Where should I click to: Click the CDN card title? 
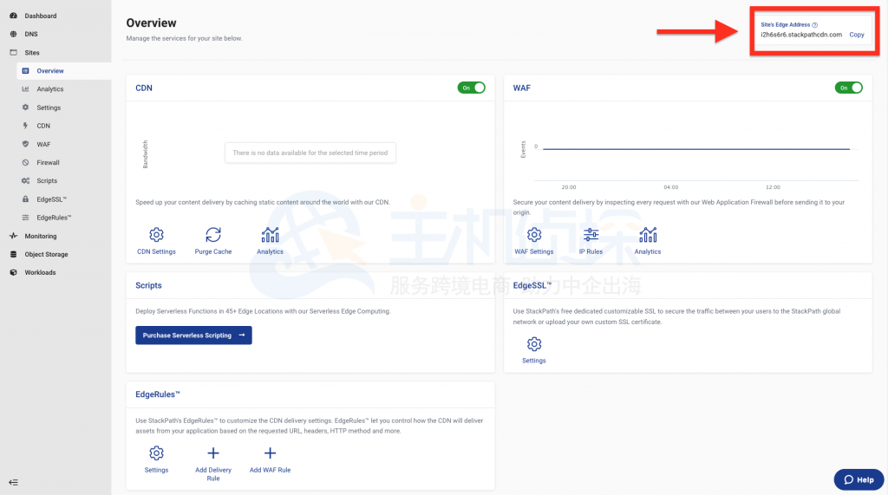tap(144, 88)
